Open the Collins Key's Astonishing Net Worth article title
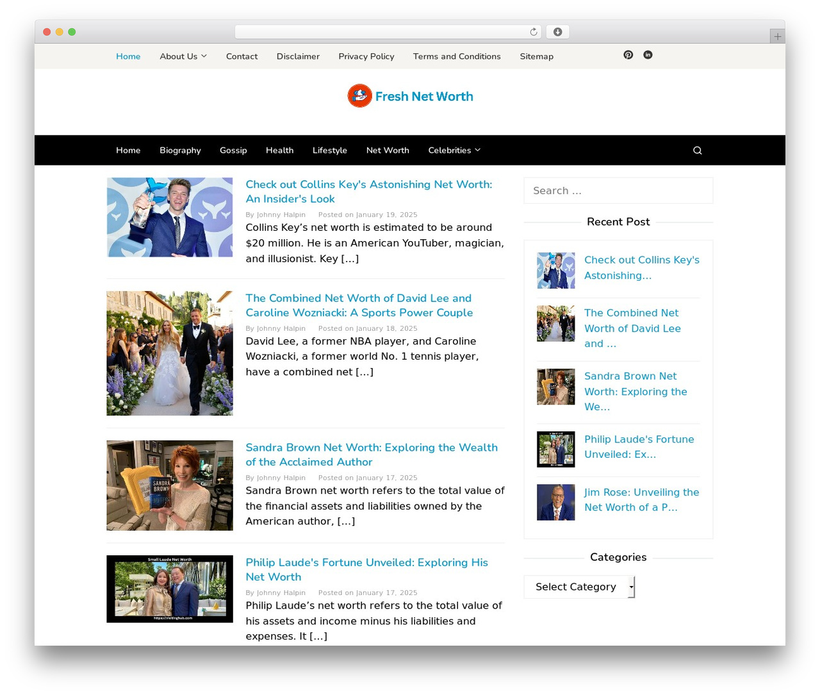The height and width of the screenshot is (695, 820). click(x=369, y=192)
